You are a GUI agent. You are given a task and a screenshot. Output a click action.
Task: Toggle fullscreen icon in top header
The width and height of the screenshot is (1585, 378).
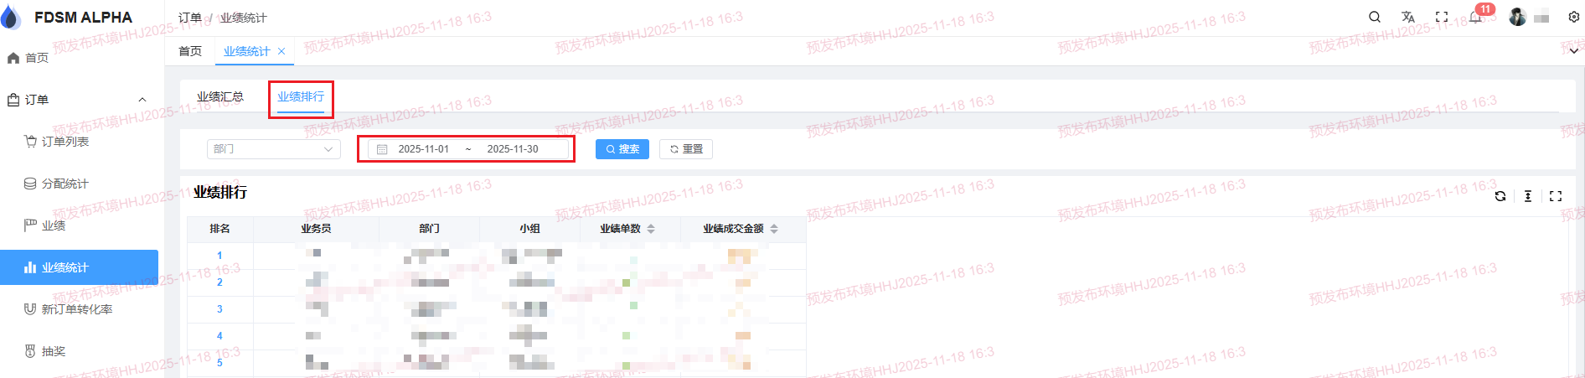pos(1442,17)
